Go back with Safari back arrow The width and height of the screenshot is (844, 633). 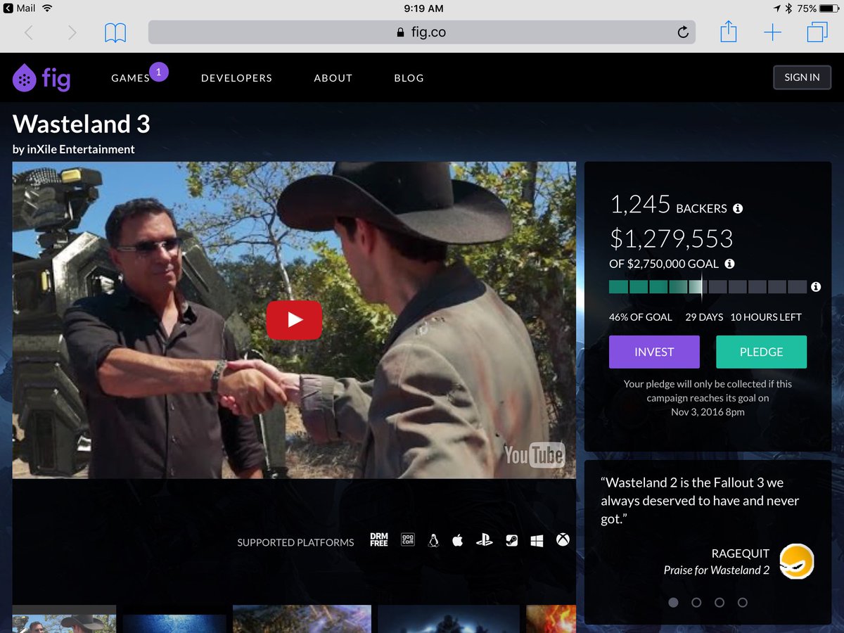click(x=29, y=32)
